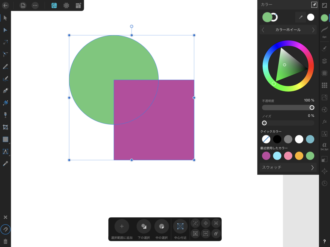This screenshot has height=247, width=330.
Task: Activate the eyedropper in the Color panel
Action: (x=301, y=17)
